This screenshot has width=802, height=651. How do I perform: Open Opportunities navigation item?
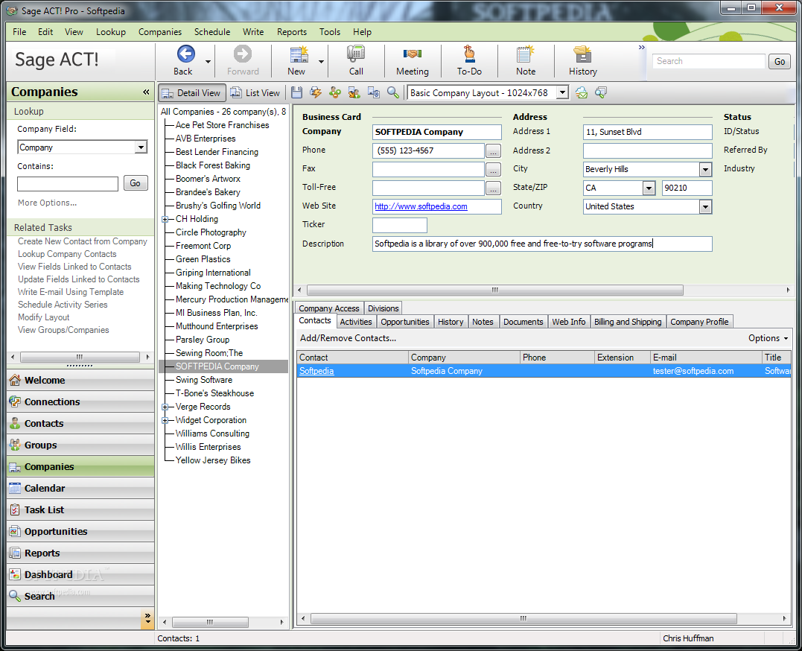point(80,531)
